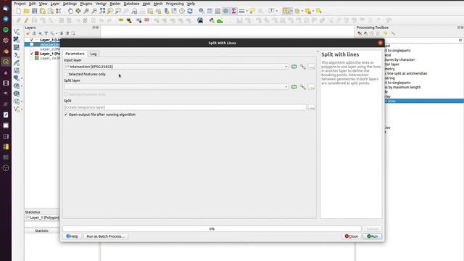Click the Open Project folder icon
The height and width of the screenshot is (261, 464).
click(27, 11)
